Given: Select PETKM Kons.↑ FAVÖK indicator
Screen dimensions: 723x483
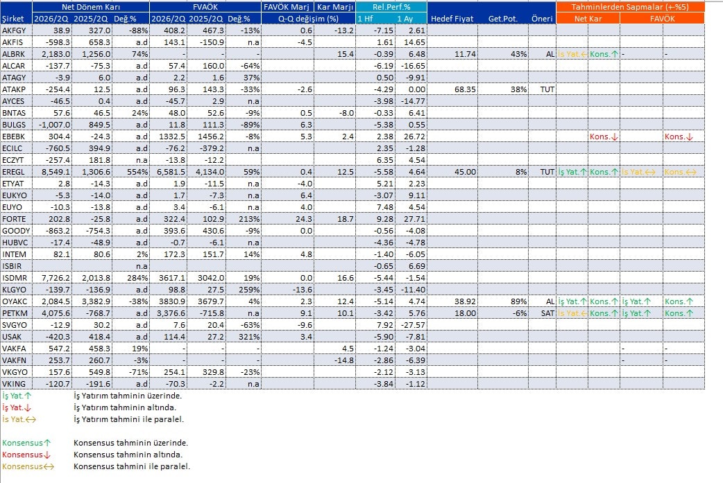Looking at the screenshot, I should tap(679, 313).
